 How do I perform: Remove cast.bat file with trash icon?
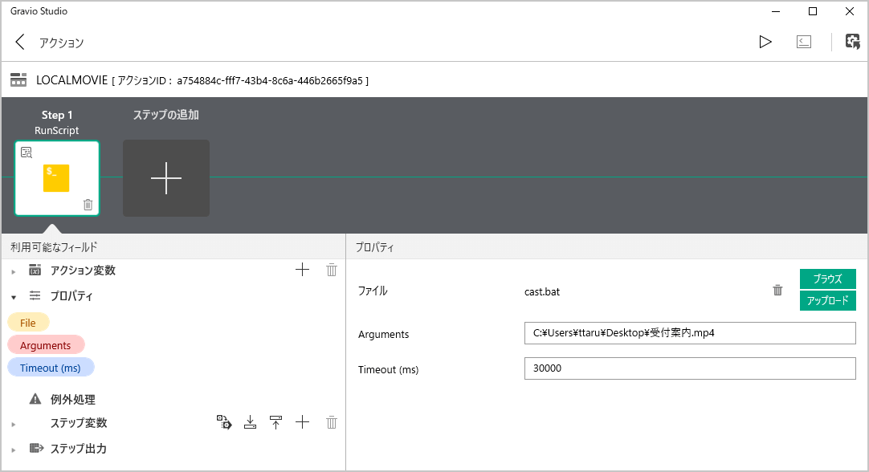777,290
